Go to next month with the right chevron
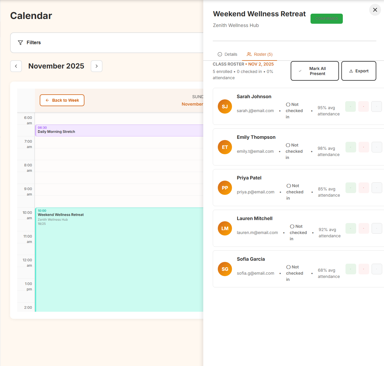The image size is (384, 366). (97, 66)
